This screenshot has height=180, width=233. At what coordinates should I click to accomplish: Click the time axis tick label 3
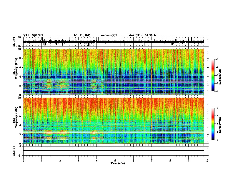(78, 161)
